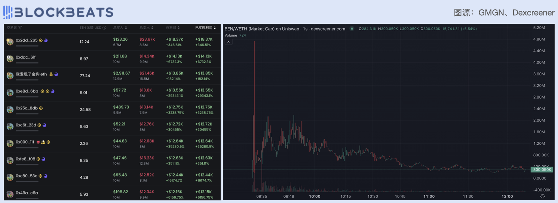This screenshot has height=203, width=558.
Task: Open trader address 0x2dd...265
Action: pyautogui.click(x=27, y=40)
